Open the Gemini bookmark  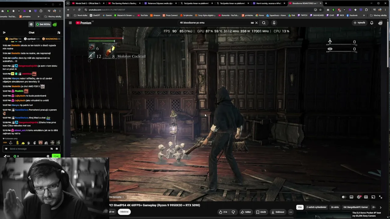click(107, 15)
